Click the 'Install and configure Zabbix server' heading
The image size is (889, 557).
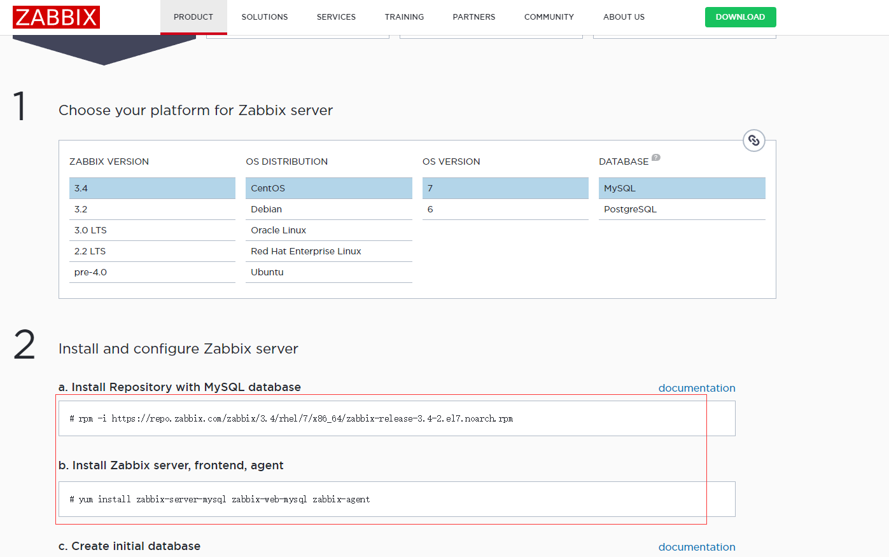pyautogui.click(x=178, y=349)
